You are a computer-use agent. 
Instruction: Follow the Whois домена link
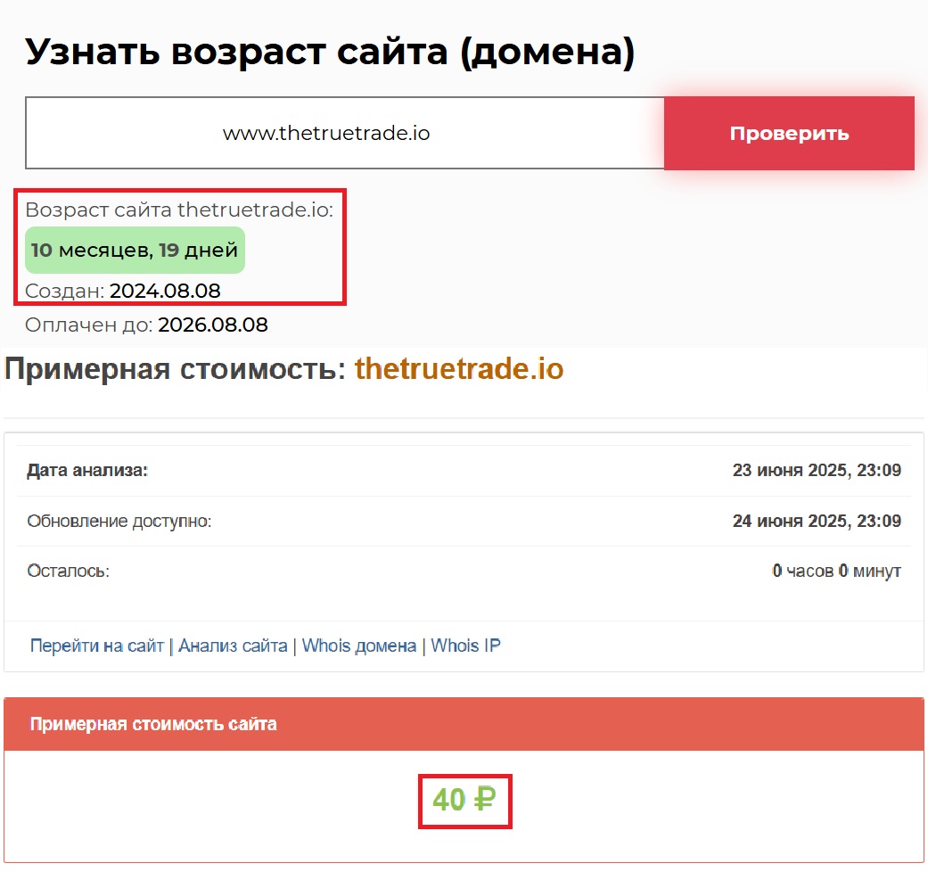(359, 646)
